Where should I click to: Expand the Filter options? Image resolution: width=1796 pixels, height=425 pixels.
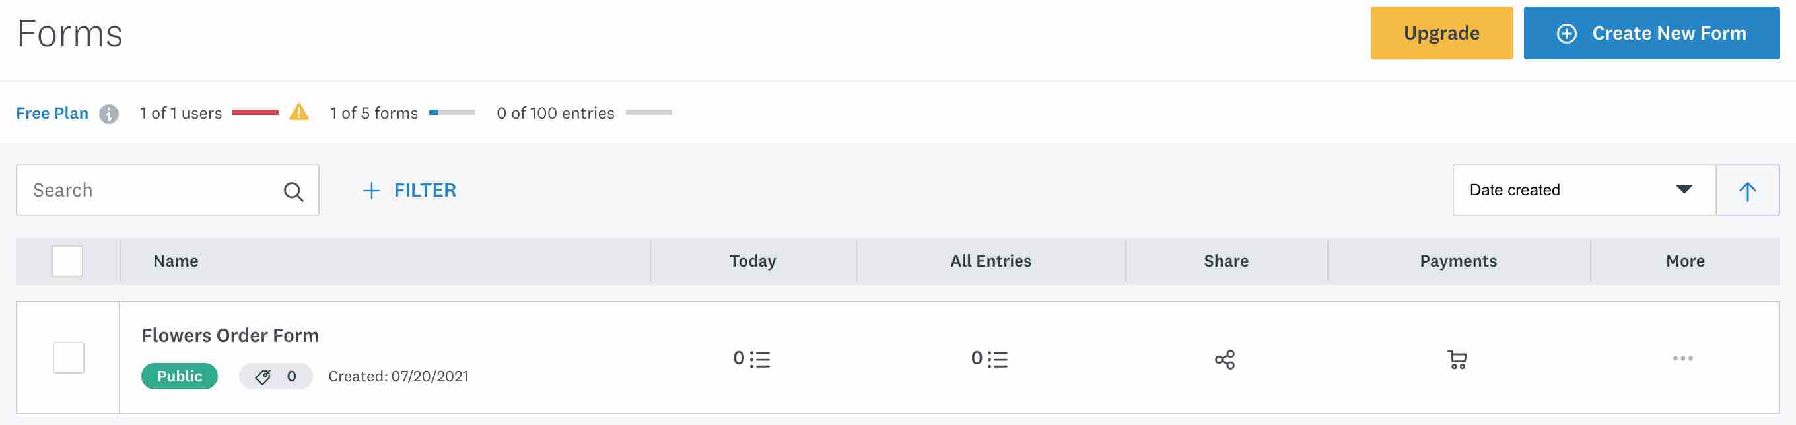(x=410, y=189)
